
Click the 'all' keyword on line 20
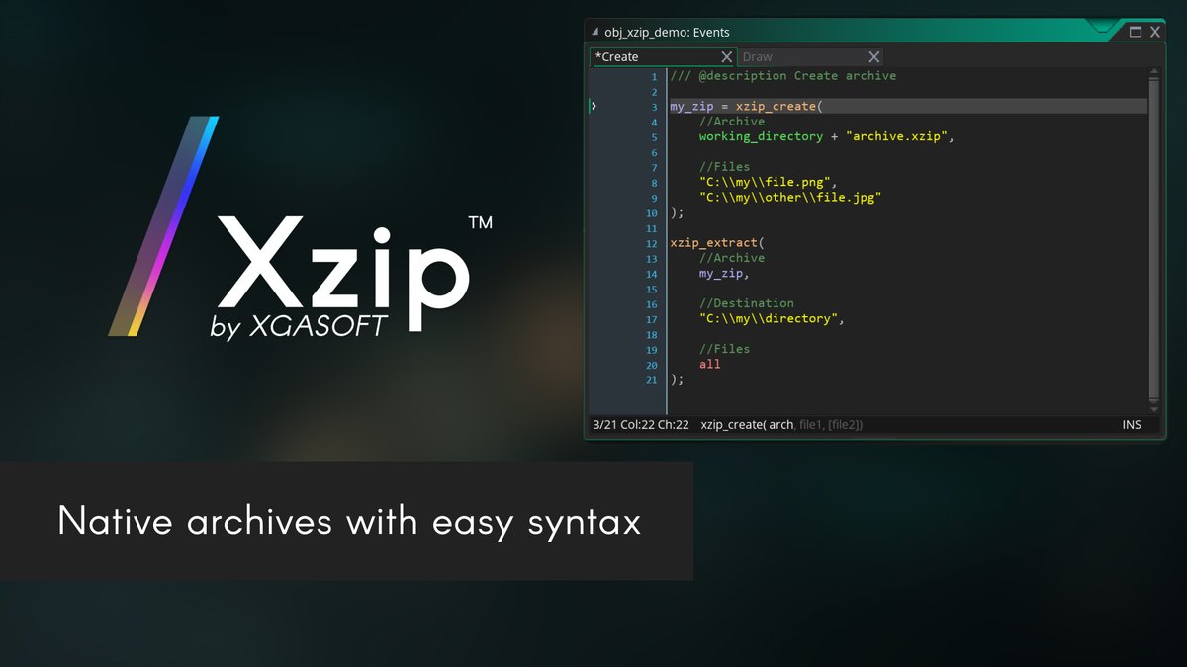point(710,365)
